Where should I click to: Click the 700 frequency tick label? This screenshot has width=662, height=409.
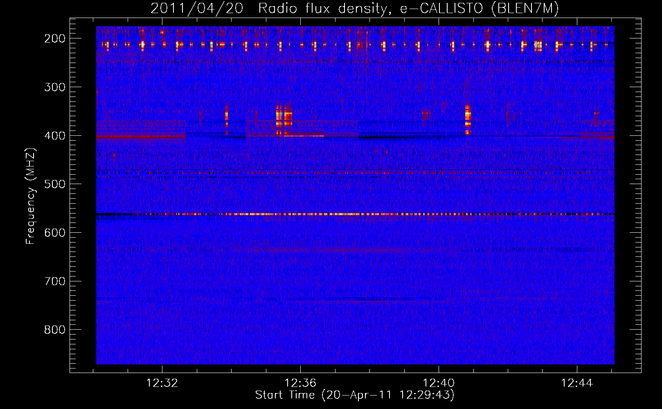coord(55,281)
